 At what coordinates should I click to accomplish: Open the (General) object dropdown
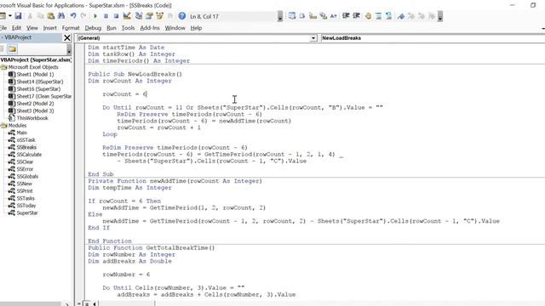coord(313,38)
